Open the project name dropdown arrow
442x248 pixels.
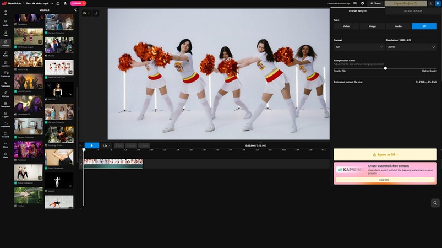pos(52,3)
